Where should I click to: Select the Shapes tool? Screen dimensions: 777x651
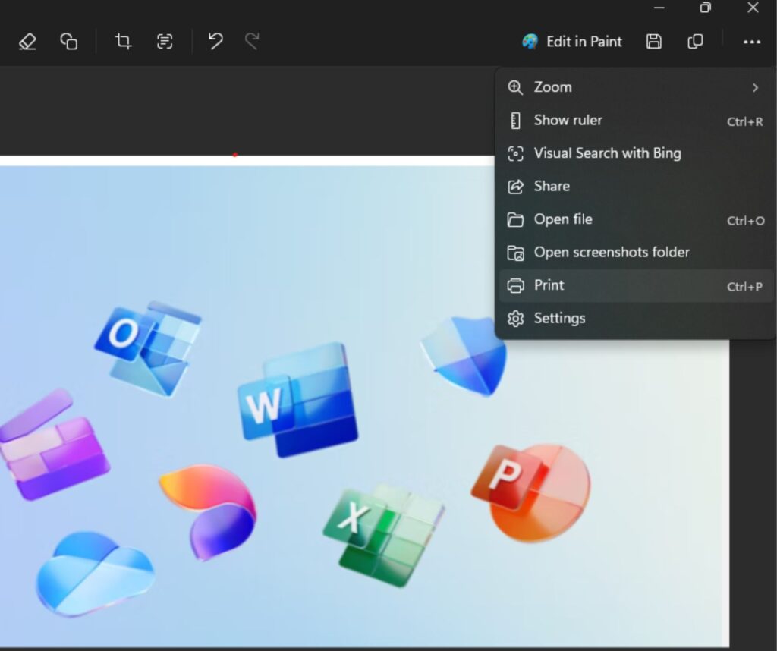coord(69,41)
